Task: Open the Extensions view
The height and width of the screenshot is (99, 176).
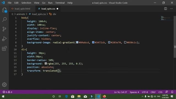Action: point(4,48)
